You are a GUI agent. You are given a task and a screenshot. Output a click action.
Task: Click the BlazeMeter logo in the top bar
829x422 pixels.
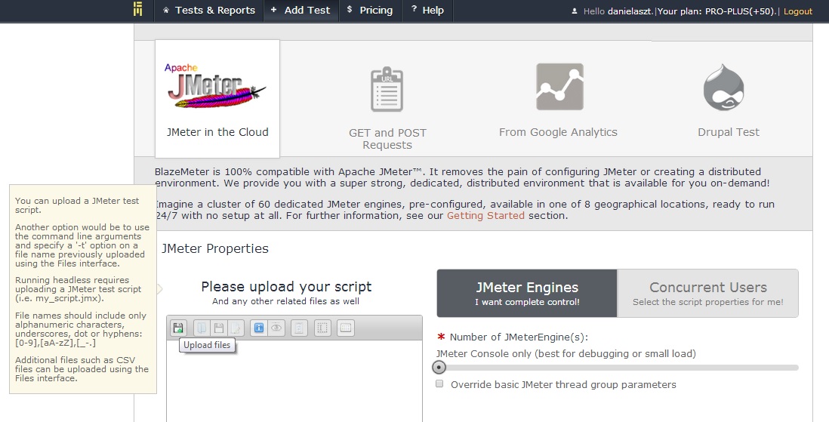[138, 9]
